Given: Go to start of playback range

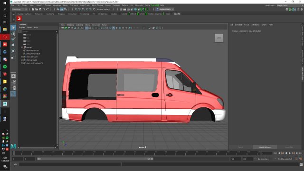Looking at the screenshot, I should (275, 153).
